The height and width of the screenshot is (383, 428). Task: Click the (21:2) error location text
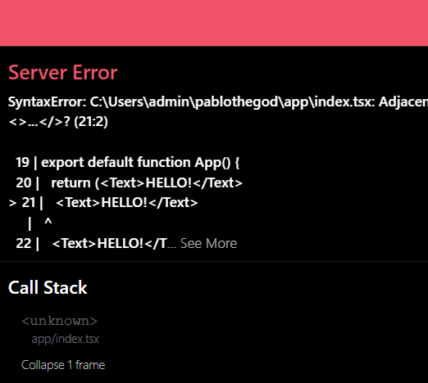[x=91, y=122]
